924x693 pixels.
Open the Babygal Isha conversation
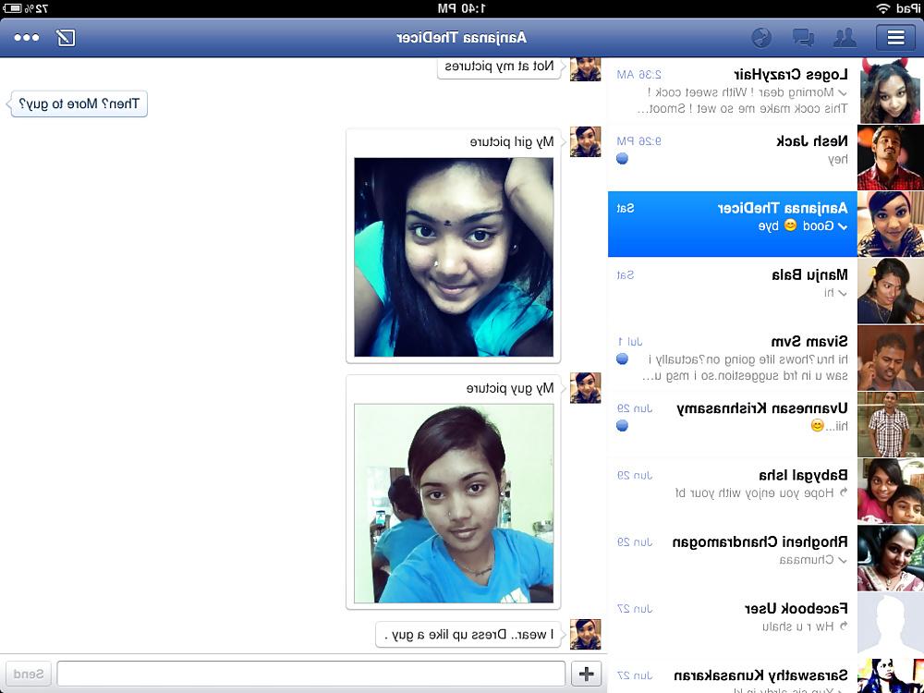[765, 491]
